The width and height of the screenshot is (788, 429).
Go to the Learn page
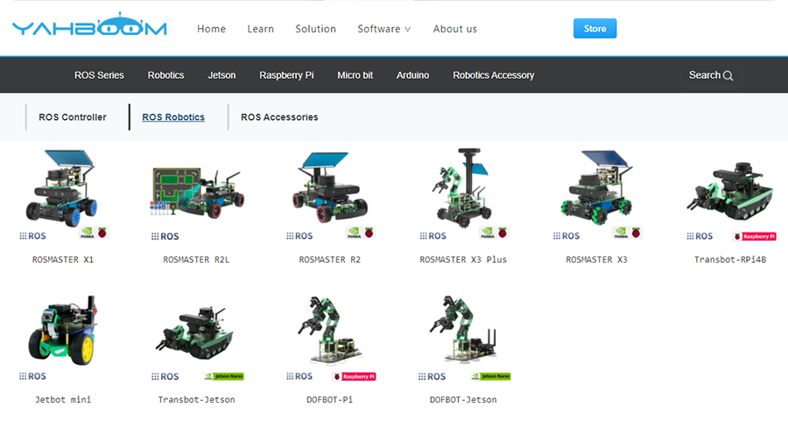[x=260, y=29]
